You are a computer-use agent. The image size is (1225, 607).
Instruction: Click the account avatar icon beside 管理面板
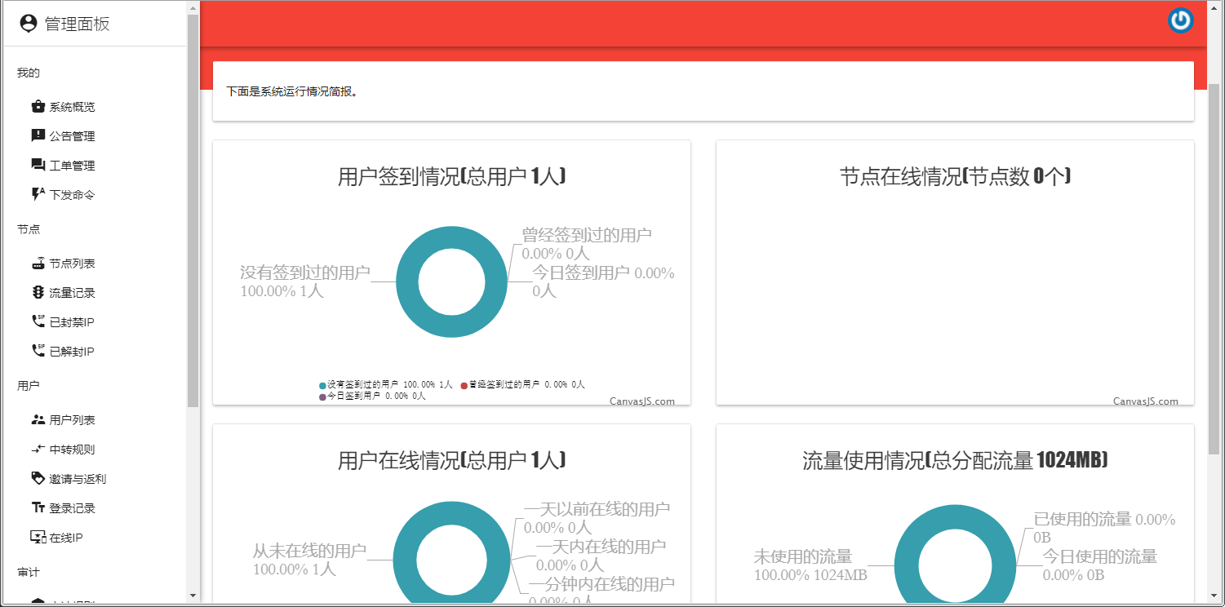click(29, 24)
